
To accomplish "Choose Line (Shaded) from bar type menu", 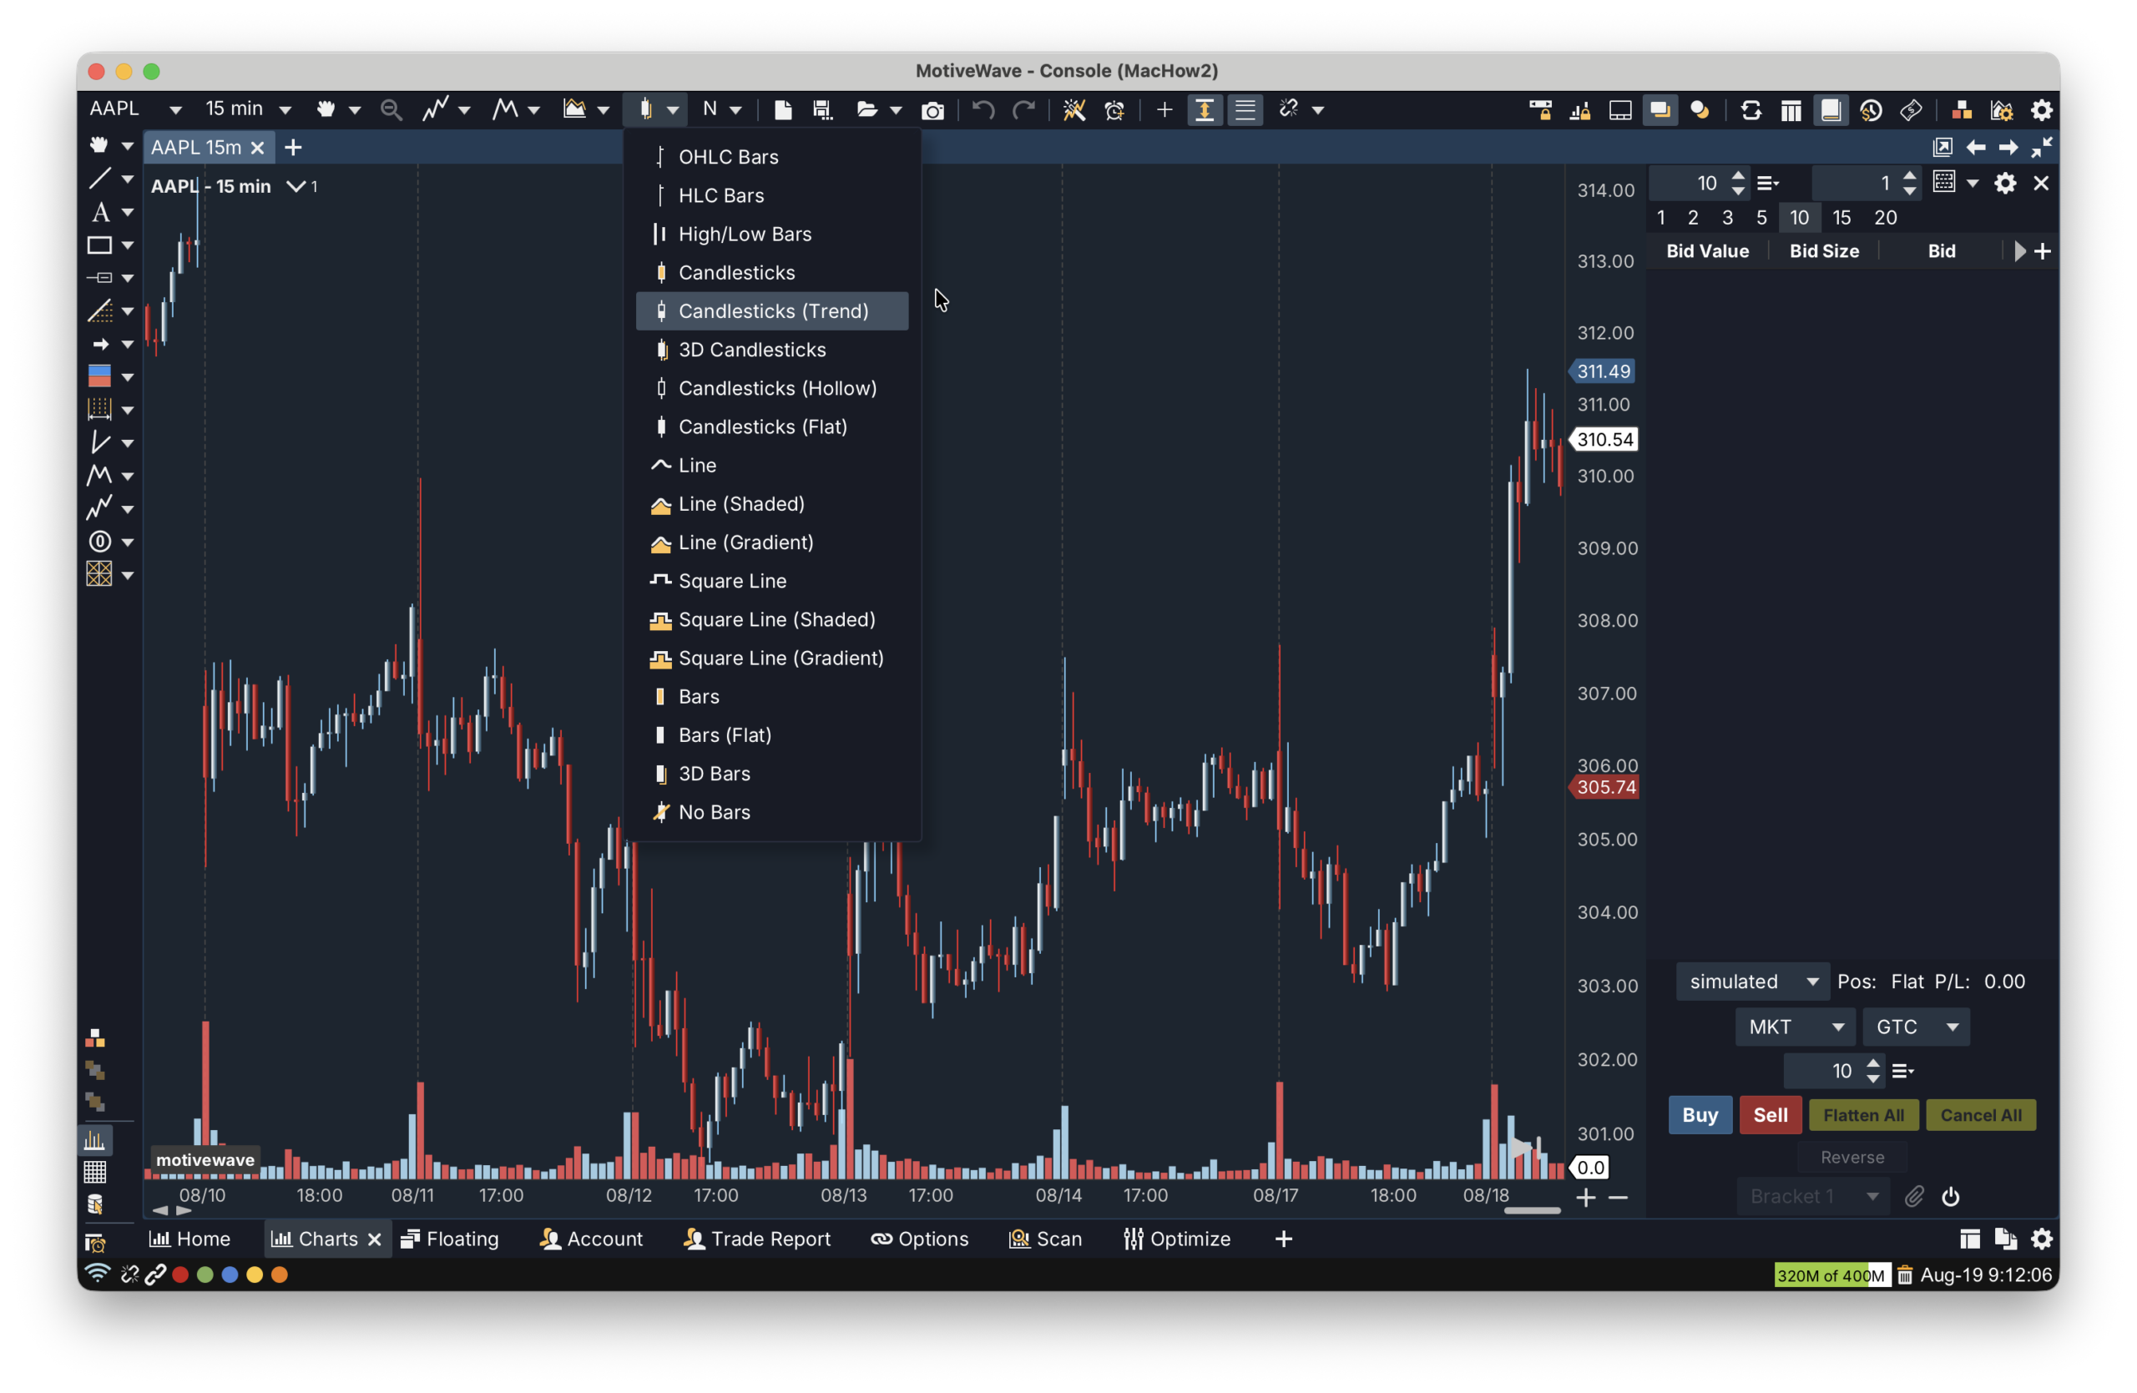I will (x=772, y=503).
